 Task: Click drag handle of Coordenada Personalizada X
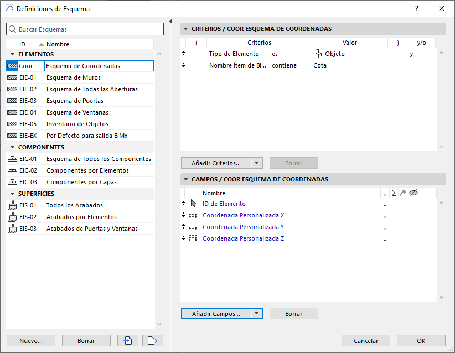tap(184, 215)
